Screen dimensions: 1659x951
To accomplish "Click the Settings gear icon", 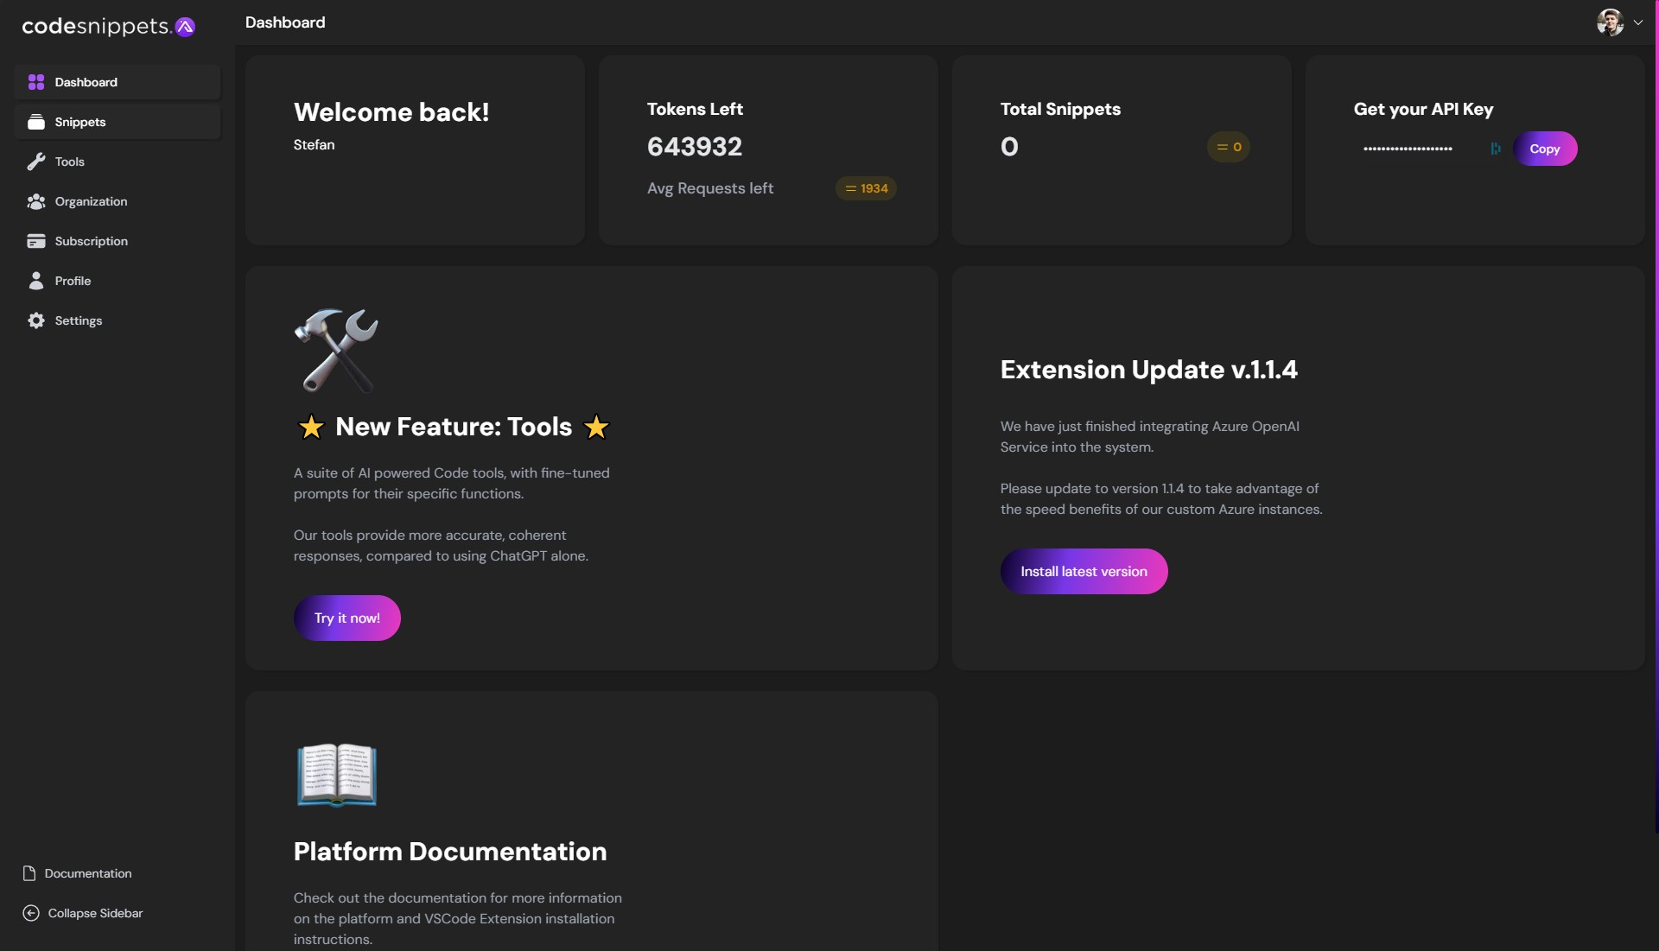I will coord(35,320).
